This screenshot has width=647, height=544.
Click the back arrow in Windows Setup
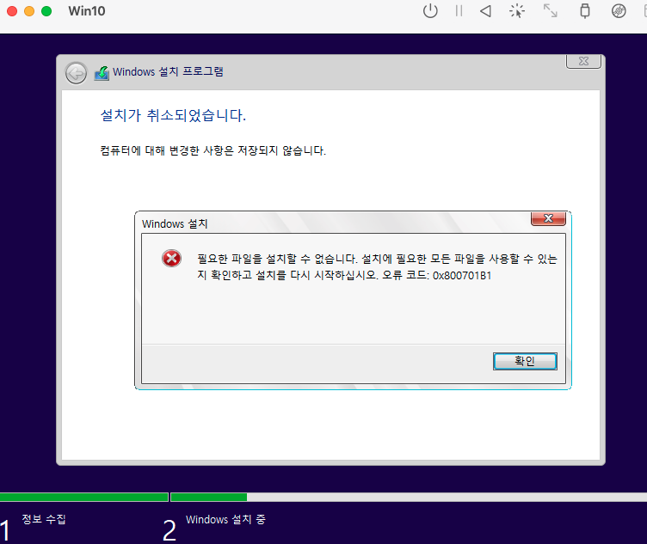click(76, 73)
